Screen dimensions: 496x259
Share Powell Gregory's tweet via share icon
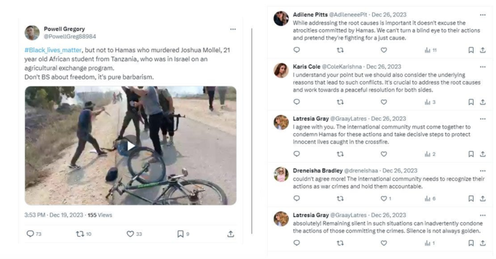coord(231,234)
